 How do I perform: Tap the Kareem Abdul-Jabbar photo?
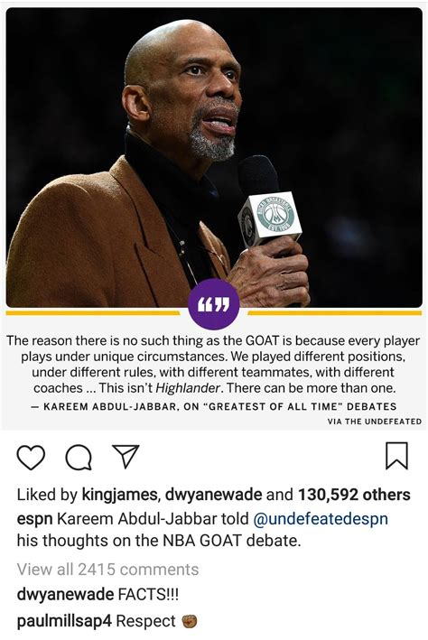click(x=214, y=157)
